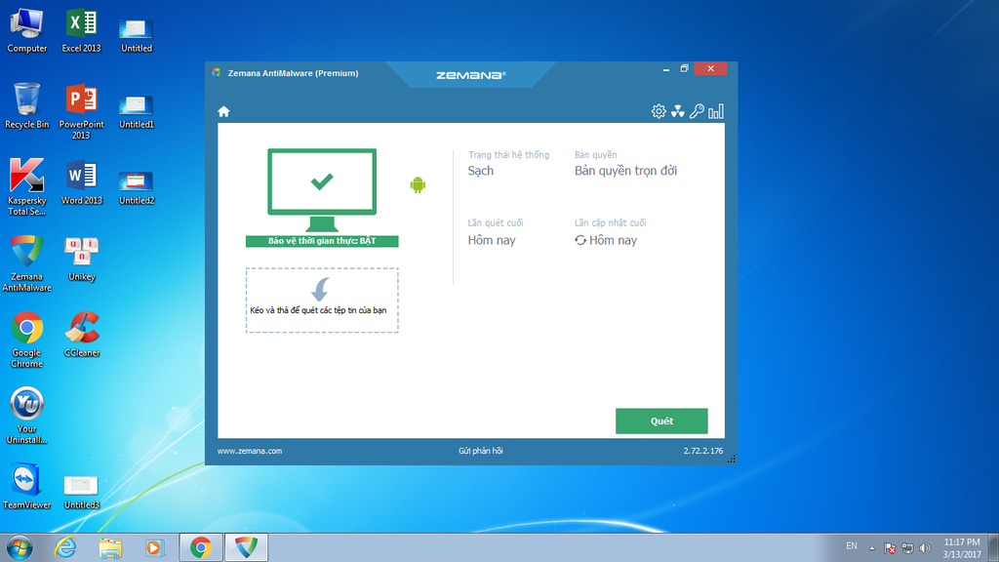Viewport: 999px width, 562px height.
Task: Select the Untitled2 desktop file
Action: 137,187
